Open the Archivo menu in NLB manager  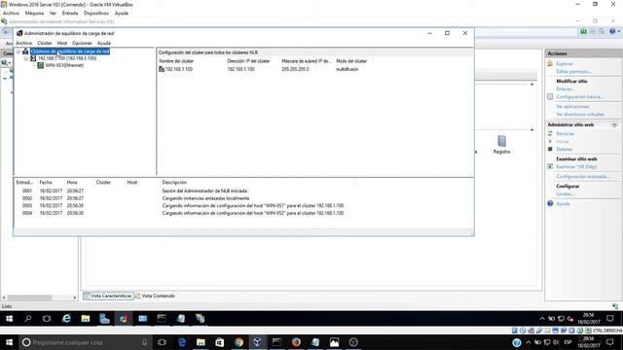click(23, 43)
